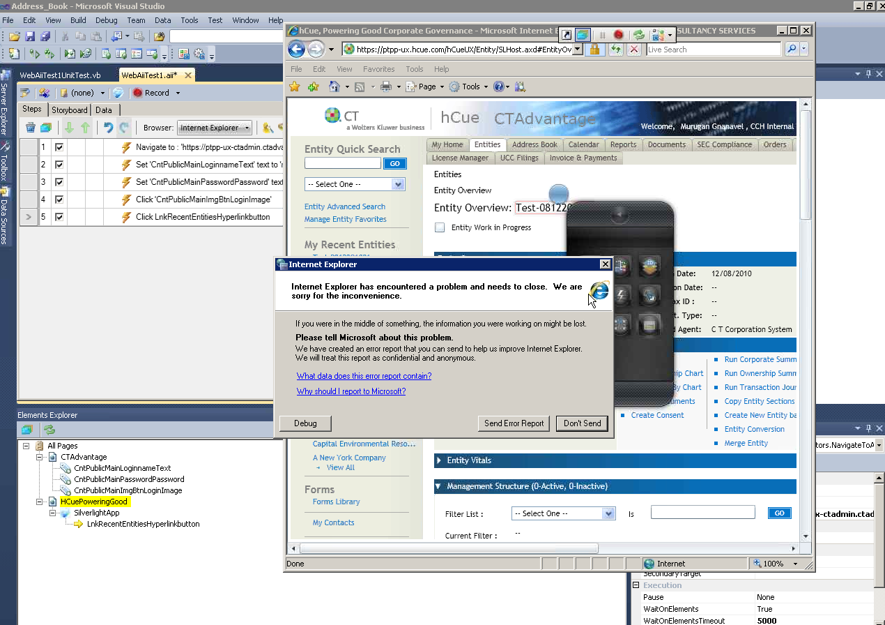This screenshot has width=885, height=625.
Task: Click the Help question mark icon in IE toolbar
Action: point(498,86)
